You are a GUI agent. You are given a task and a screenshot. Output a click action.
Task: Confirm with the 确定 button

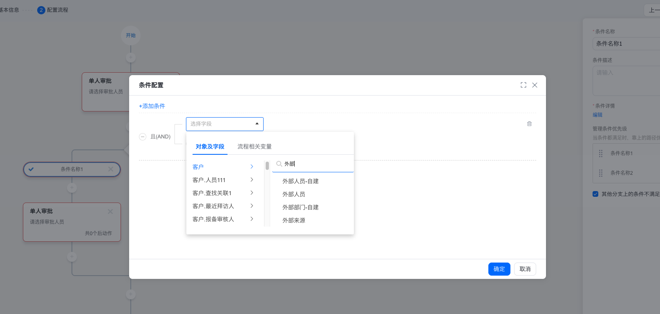[499, 269]
